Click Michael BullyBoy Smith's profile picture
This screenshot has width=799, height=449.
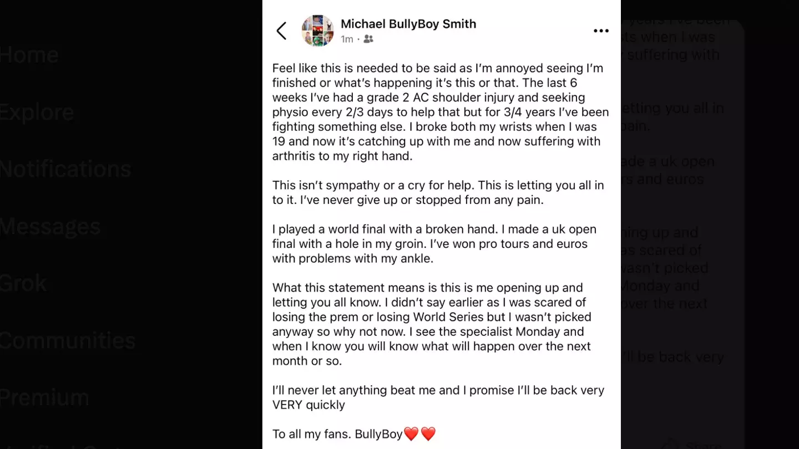pyautogui.click(x=317, y=30)
